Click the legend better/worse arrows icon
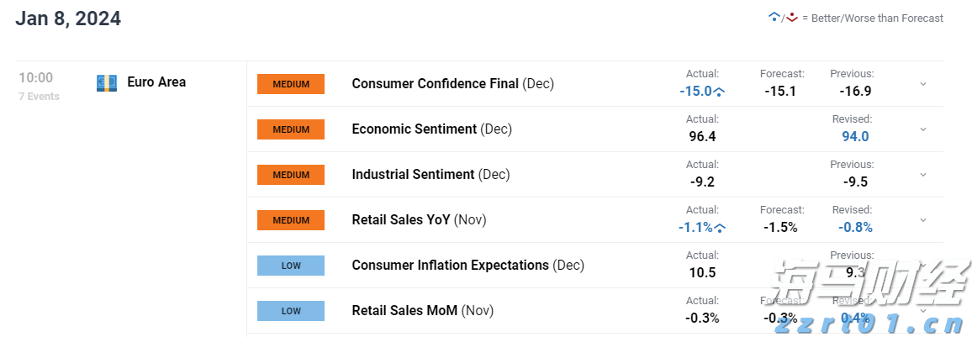Screen dimensions: 972x337 [x=783, y=18]
